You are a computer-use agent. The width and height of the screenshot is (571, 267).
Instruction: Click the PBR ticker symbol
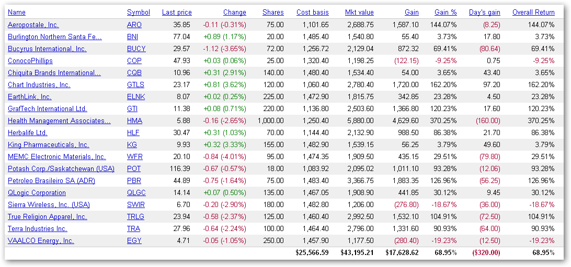134,180
